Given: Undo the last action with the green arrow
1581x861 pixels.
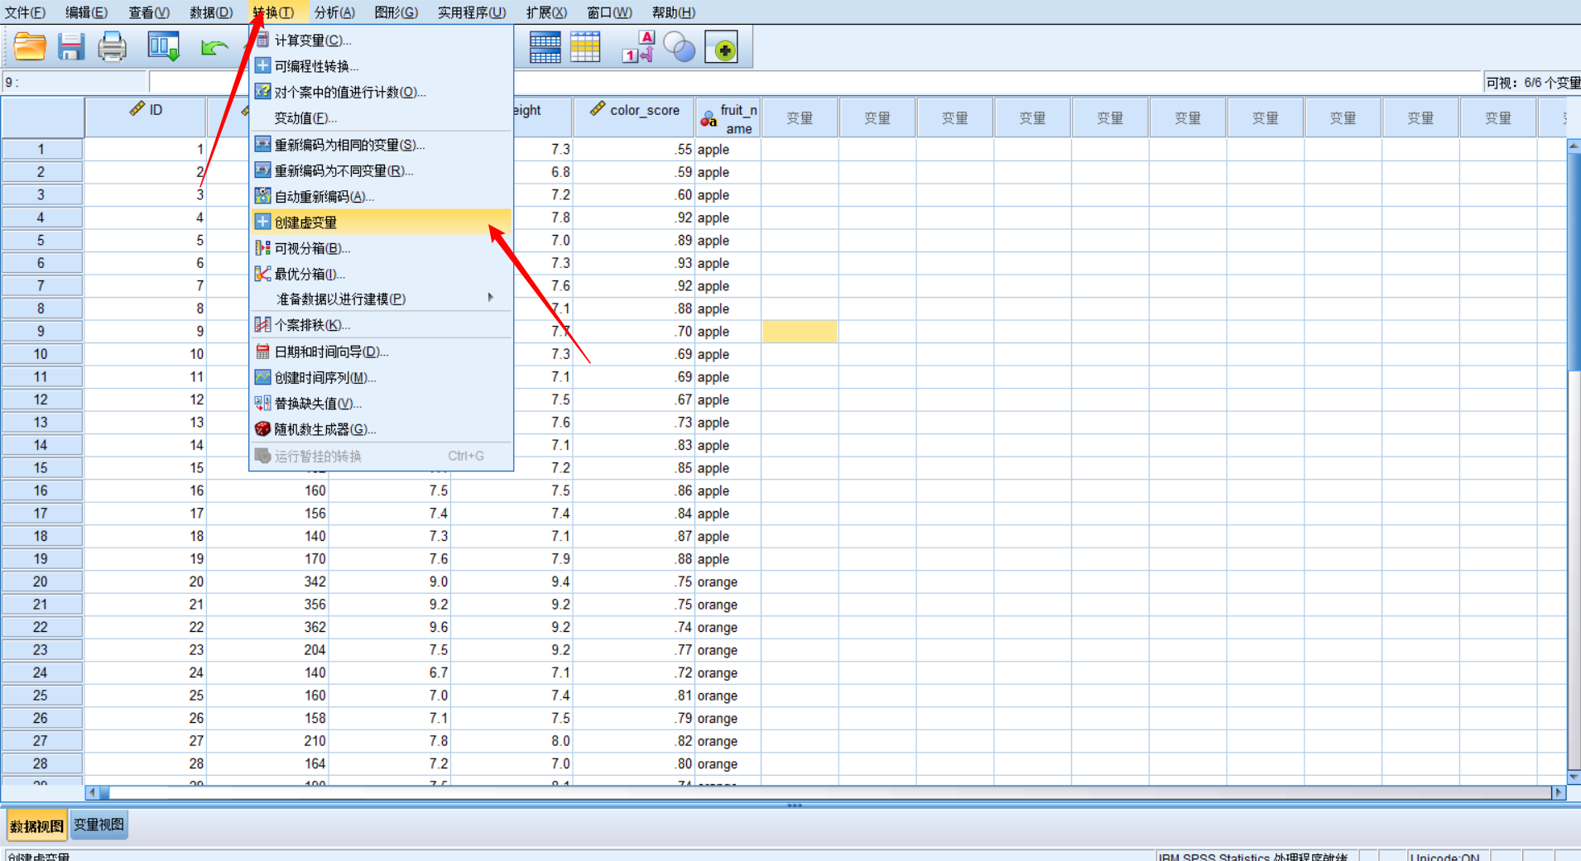Looking at the screenshot, I should pos(214,46).
